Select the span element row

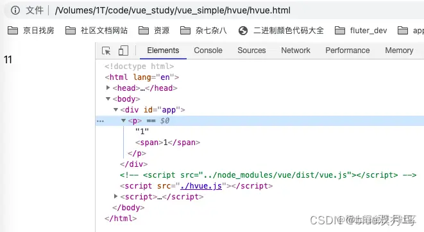point(167,143)
